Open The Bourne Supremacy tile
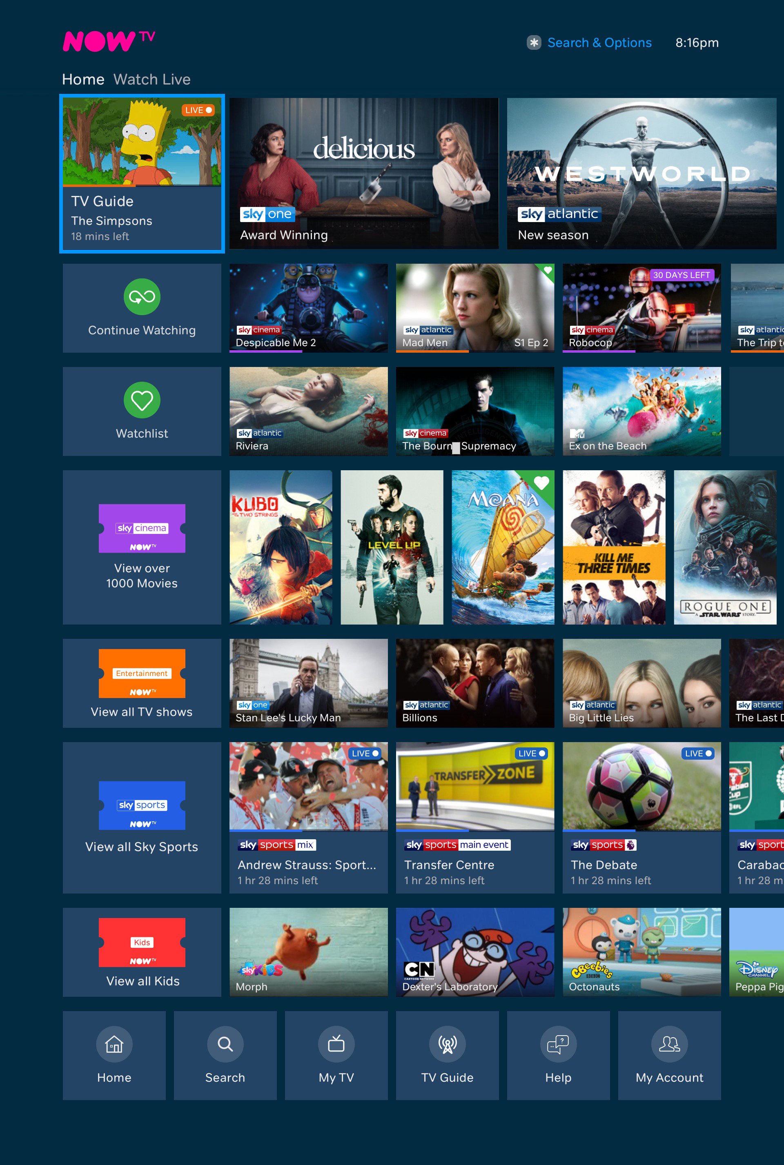Image resolution: width=784 pixels, height=1165 pixels. (475, 411)
